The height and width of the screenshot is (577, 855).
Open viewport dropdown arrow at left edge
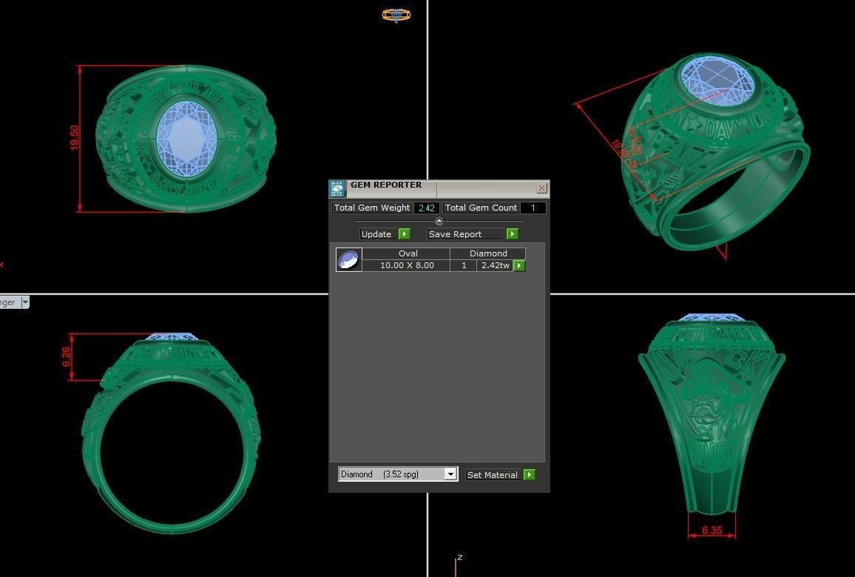(x=25, y=302)
